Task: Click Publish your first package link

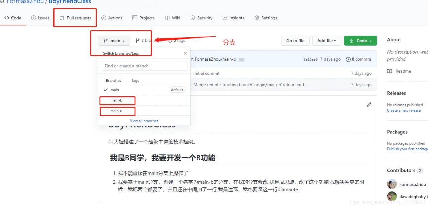Action: click(x=407, y=149)
